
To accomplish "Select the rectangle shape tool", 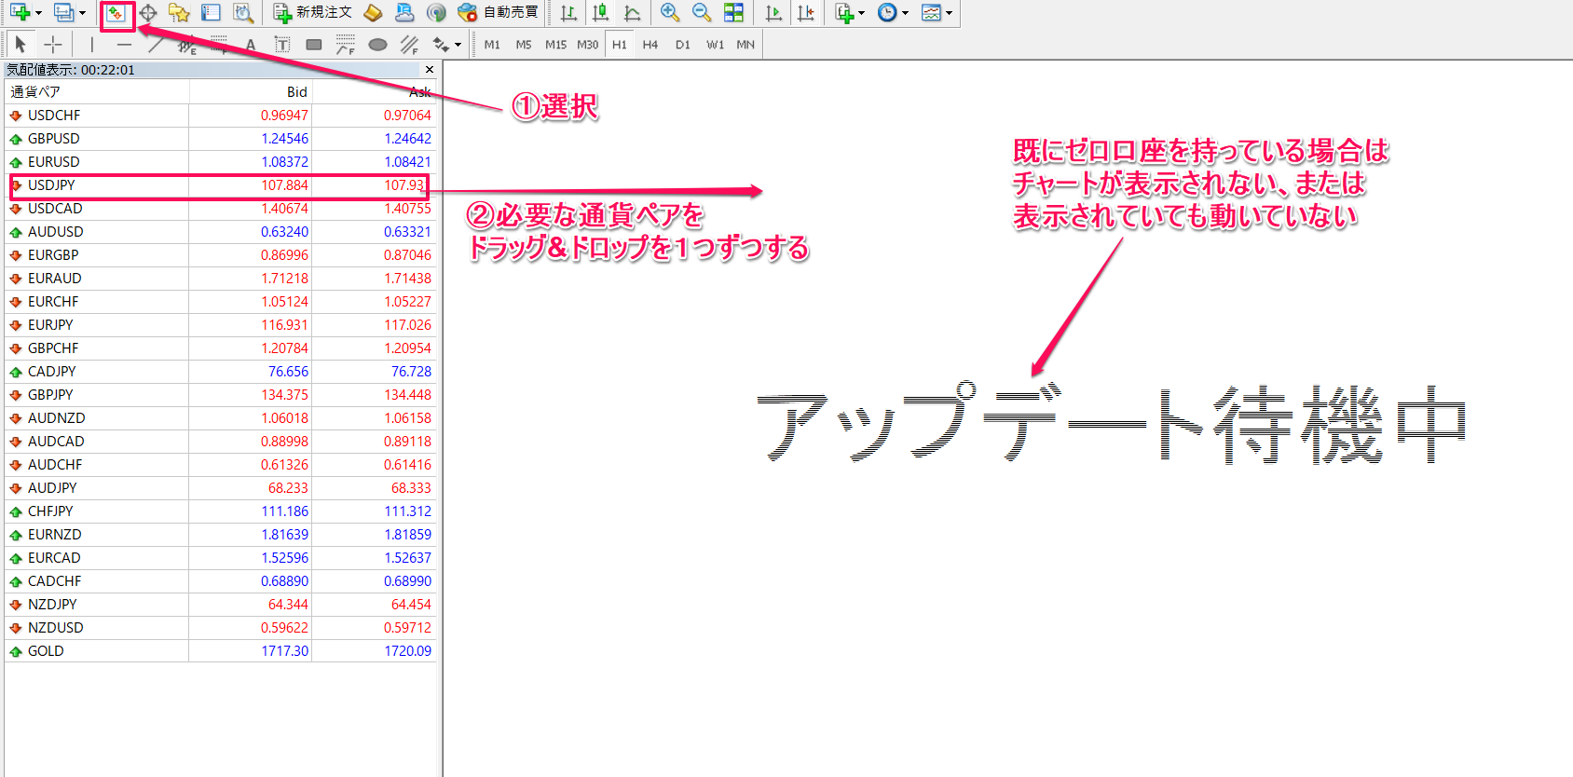I will coord(314,44).
